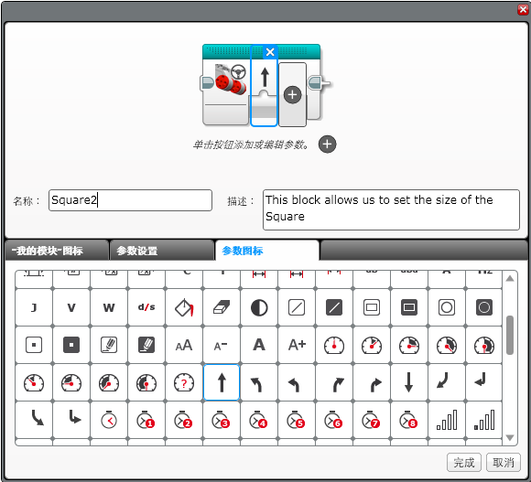Click the 取消 button
Screen dimensions: 531x482
[503, 462]
